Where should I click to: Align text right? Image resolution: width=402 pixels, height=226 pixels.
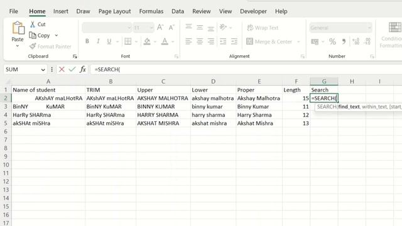pyautogui.click(x=211, y=41)
